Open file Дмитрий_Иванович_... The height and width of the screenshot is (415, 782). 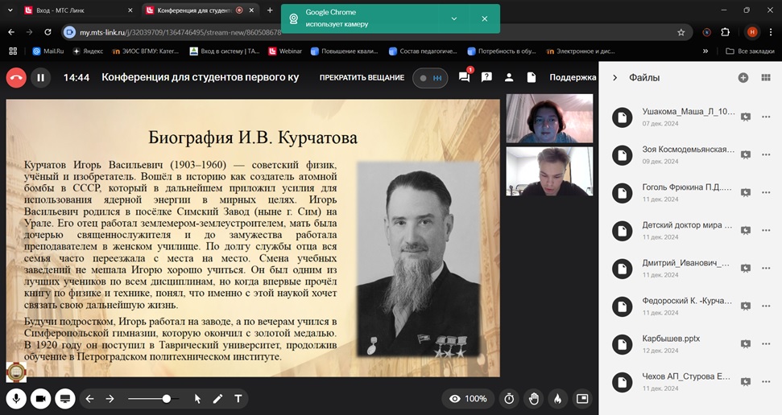pyautogui.click(x=685, y=263)
